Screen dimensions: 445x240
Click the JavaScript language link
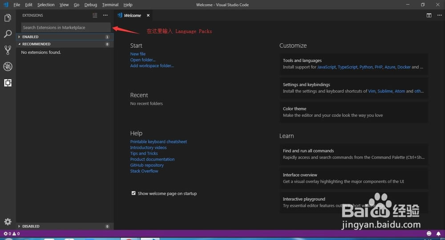(326, 67)
